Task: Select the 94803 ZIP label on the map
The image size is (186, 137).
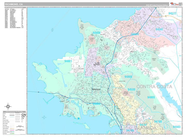Action: click(x=151, y=97)
